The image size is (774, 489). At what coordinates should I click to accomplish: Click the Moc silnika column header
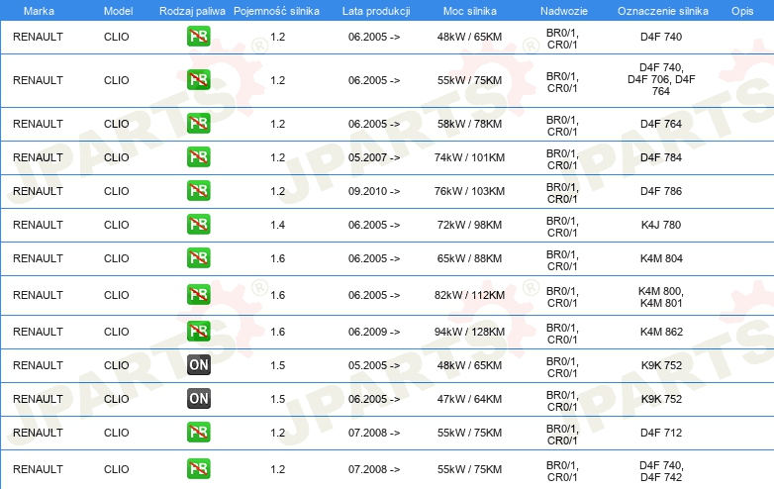(x=470, y=11)
